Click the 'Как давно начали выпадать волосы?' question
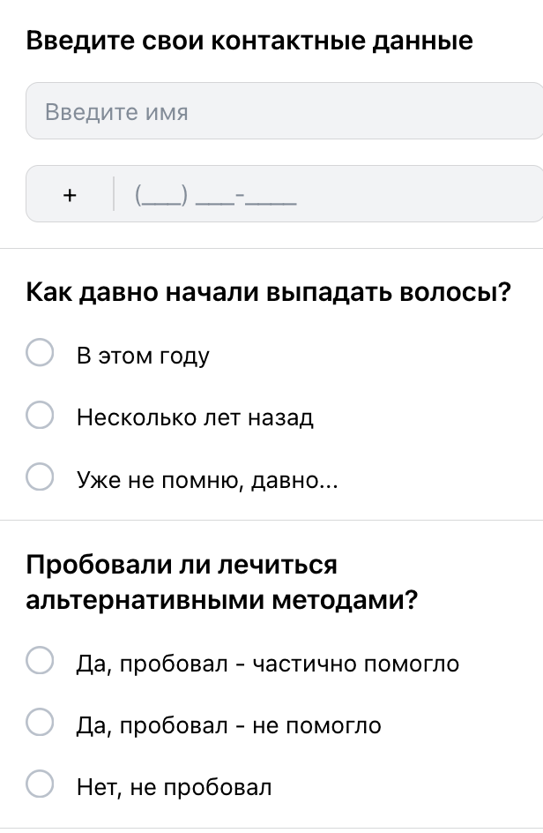This screenshot has height=833, width=543. (x=269, y=292)
